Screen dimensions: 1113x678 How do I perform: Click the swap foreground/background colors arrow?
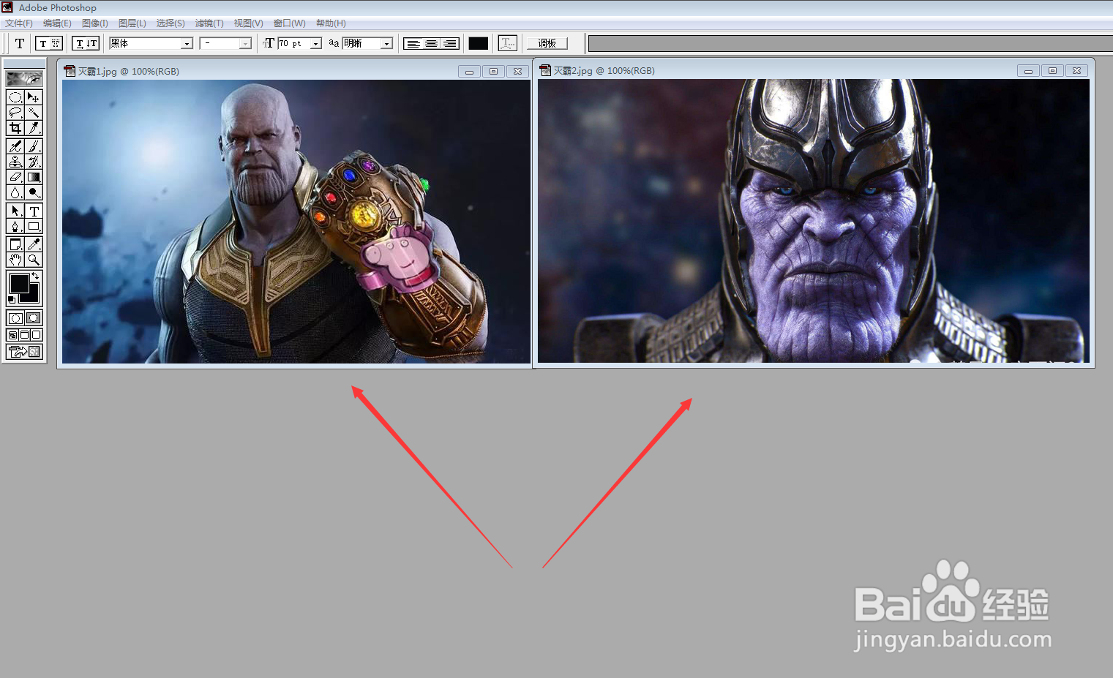pos(35,276)
